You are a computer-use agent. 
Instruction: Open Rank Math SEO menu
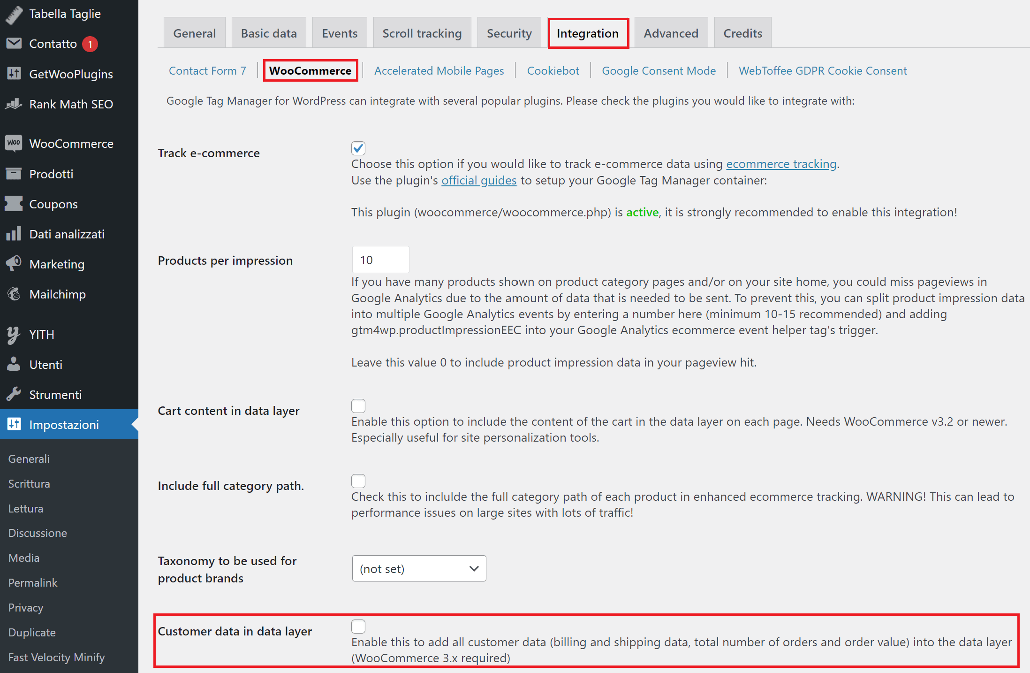(x=69, y=104)
